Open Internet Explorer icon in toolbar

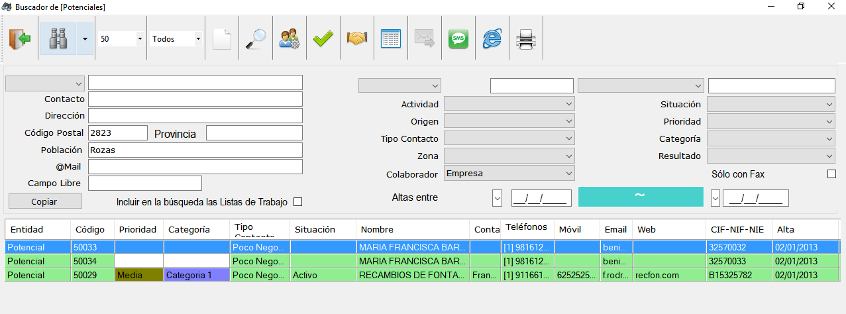[492, 39]
